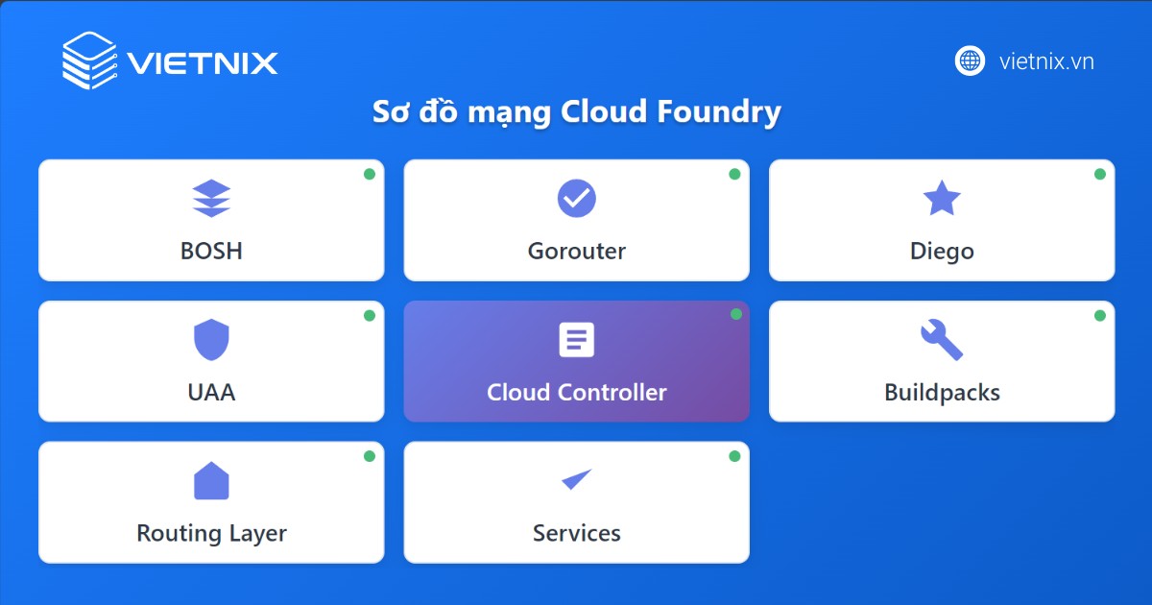Open the Cloud Controller document icon
Viewport: 1152px width, 605px height.
coord(576,339)
